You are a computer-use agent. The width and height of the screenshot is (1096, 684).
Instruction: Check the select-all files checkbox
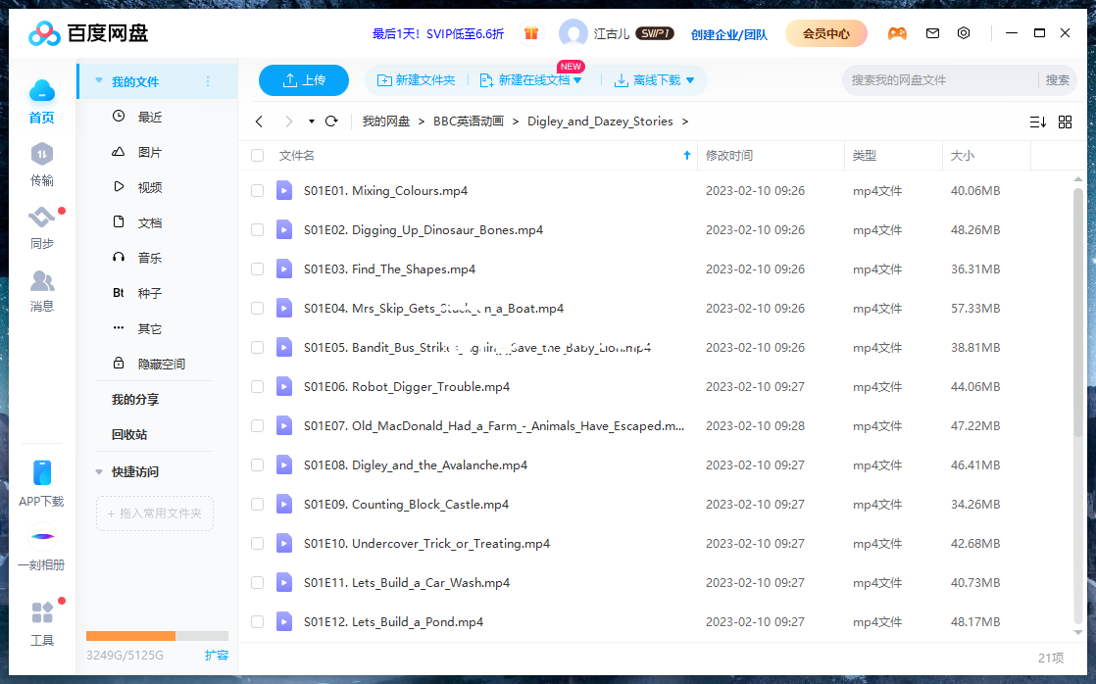(257, 155)
